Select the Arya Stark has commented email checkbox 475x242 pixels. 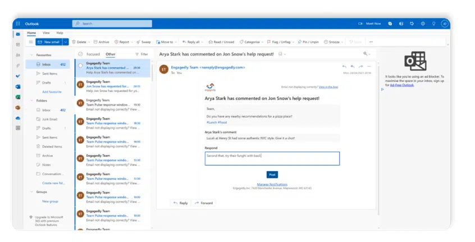click(80, 66)
